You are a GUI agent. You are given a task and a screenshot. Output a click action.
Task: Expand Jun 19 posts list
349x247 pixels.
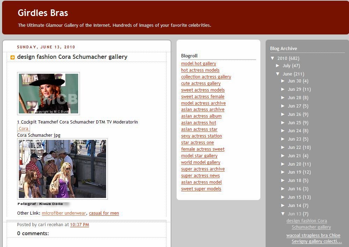click(x=283, y=172)
